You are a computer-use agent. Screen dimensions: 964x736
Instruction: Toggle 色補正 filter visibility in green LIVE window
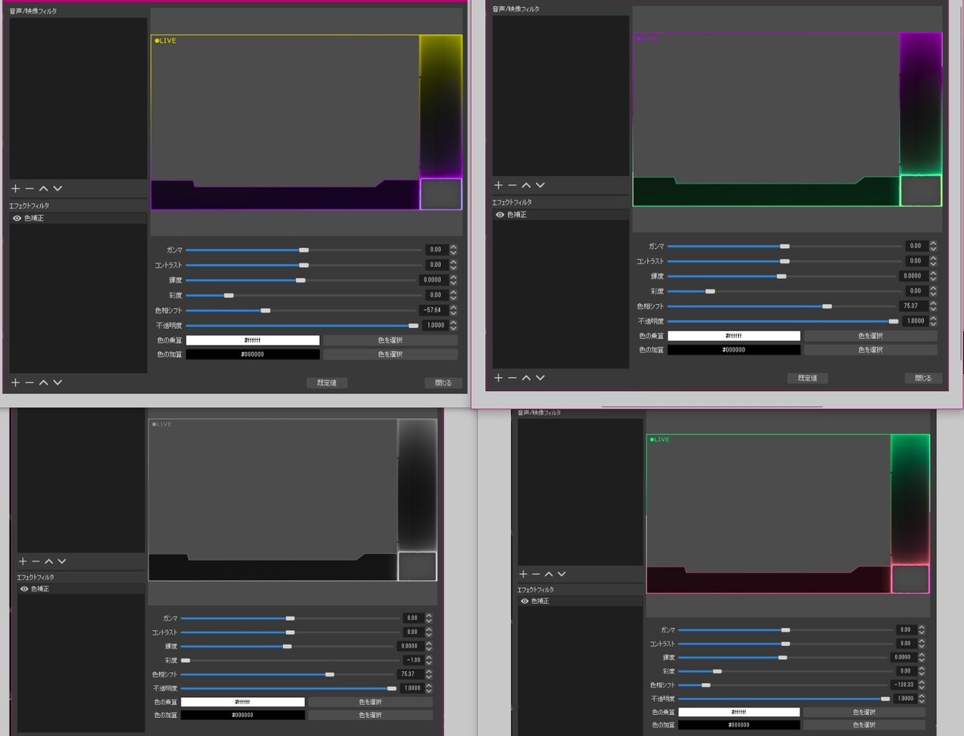click(x=525, y=601)
